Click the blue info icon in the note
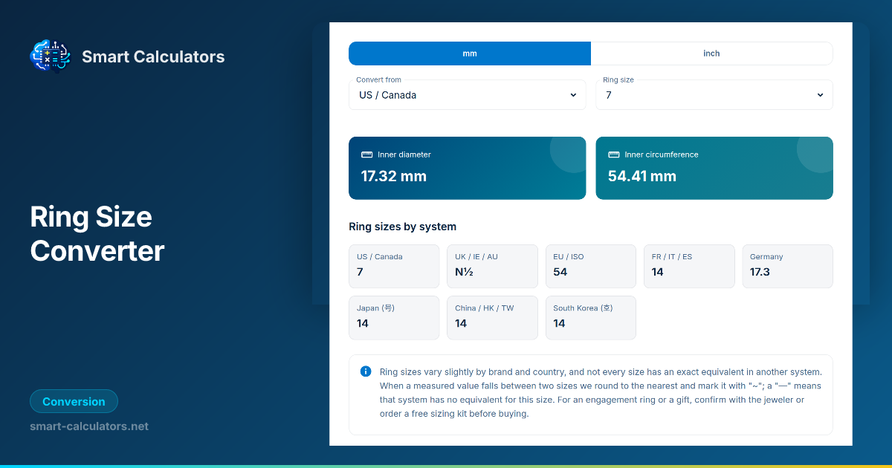This screenshot has width=892, height=468. click(x=366, y=371)
